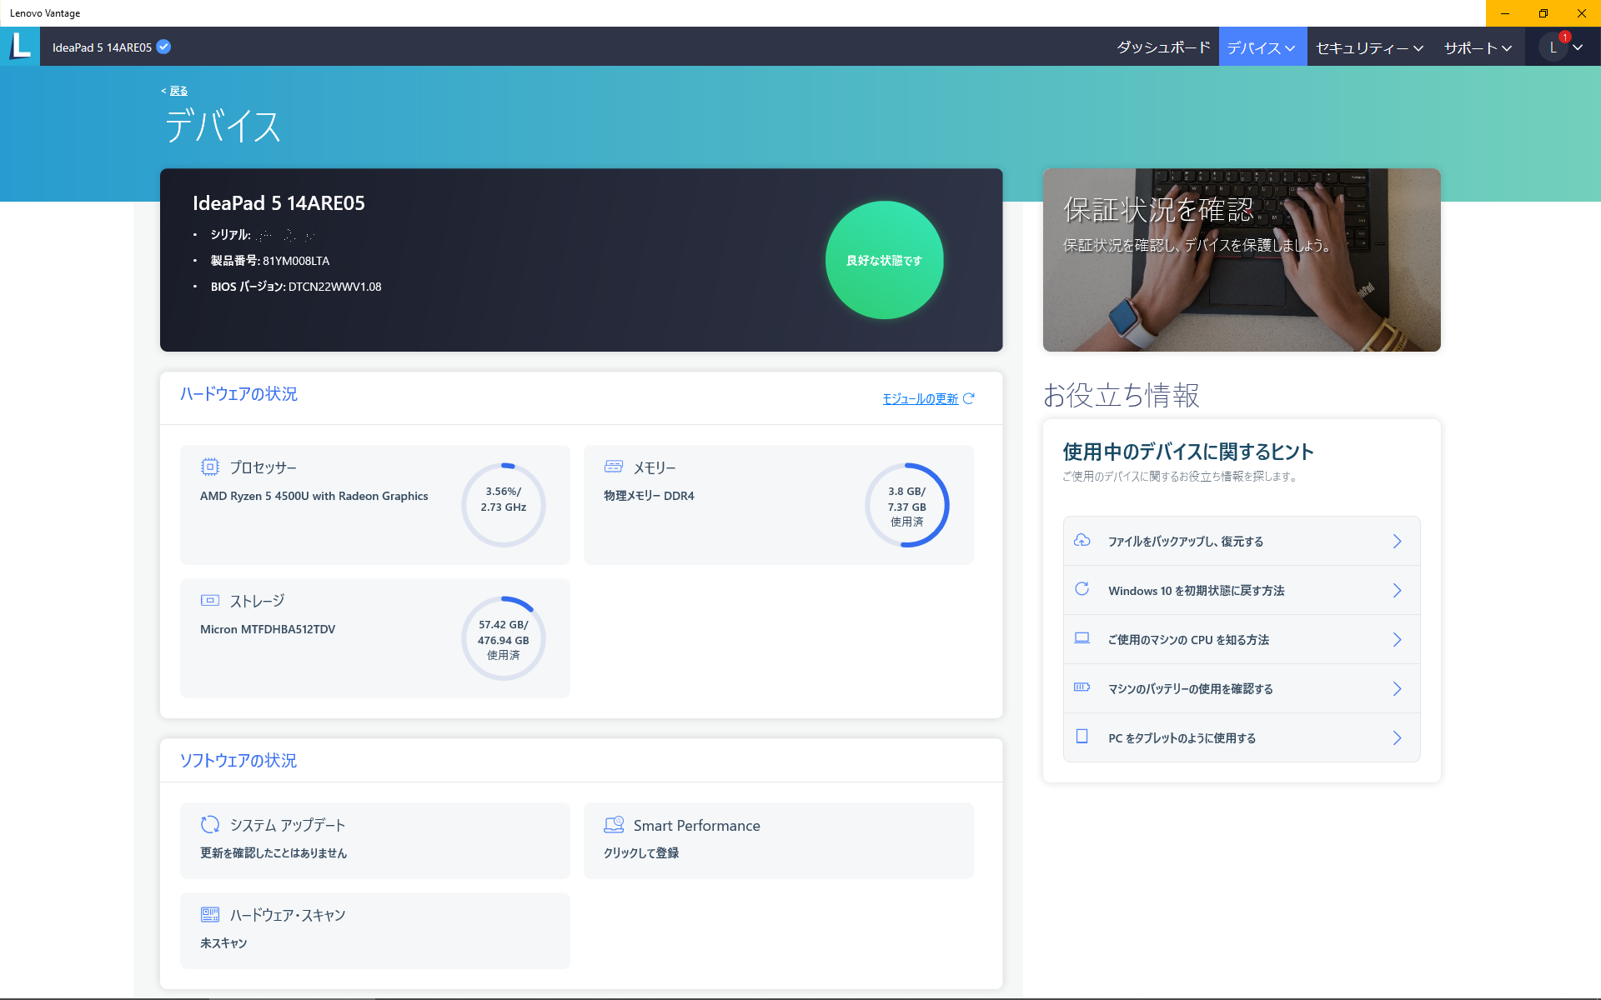Open ファイルをバックアップし、復元する hint

pos(1242,541)
